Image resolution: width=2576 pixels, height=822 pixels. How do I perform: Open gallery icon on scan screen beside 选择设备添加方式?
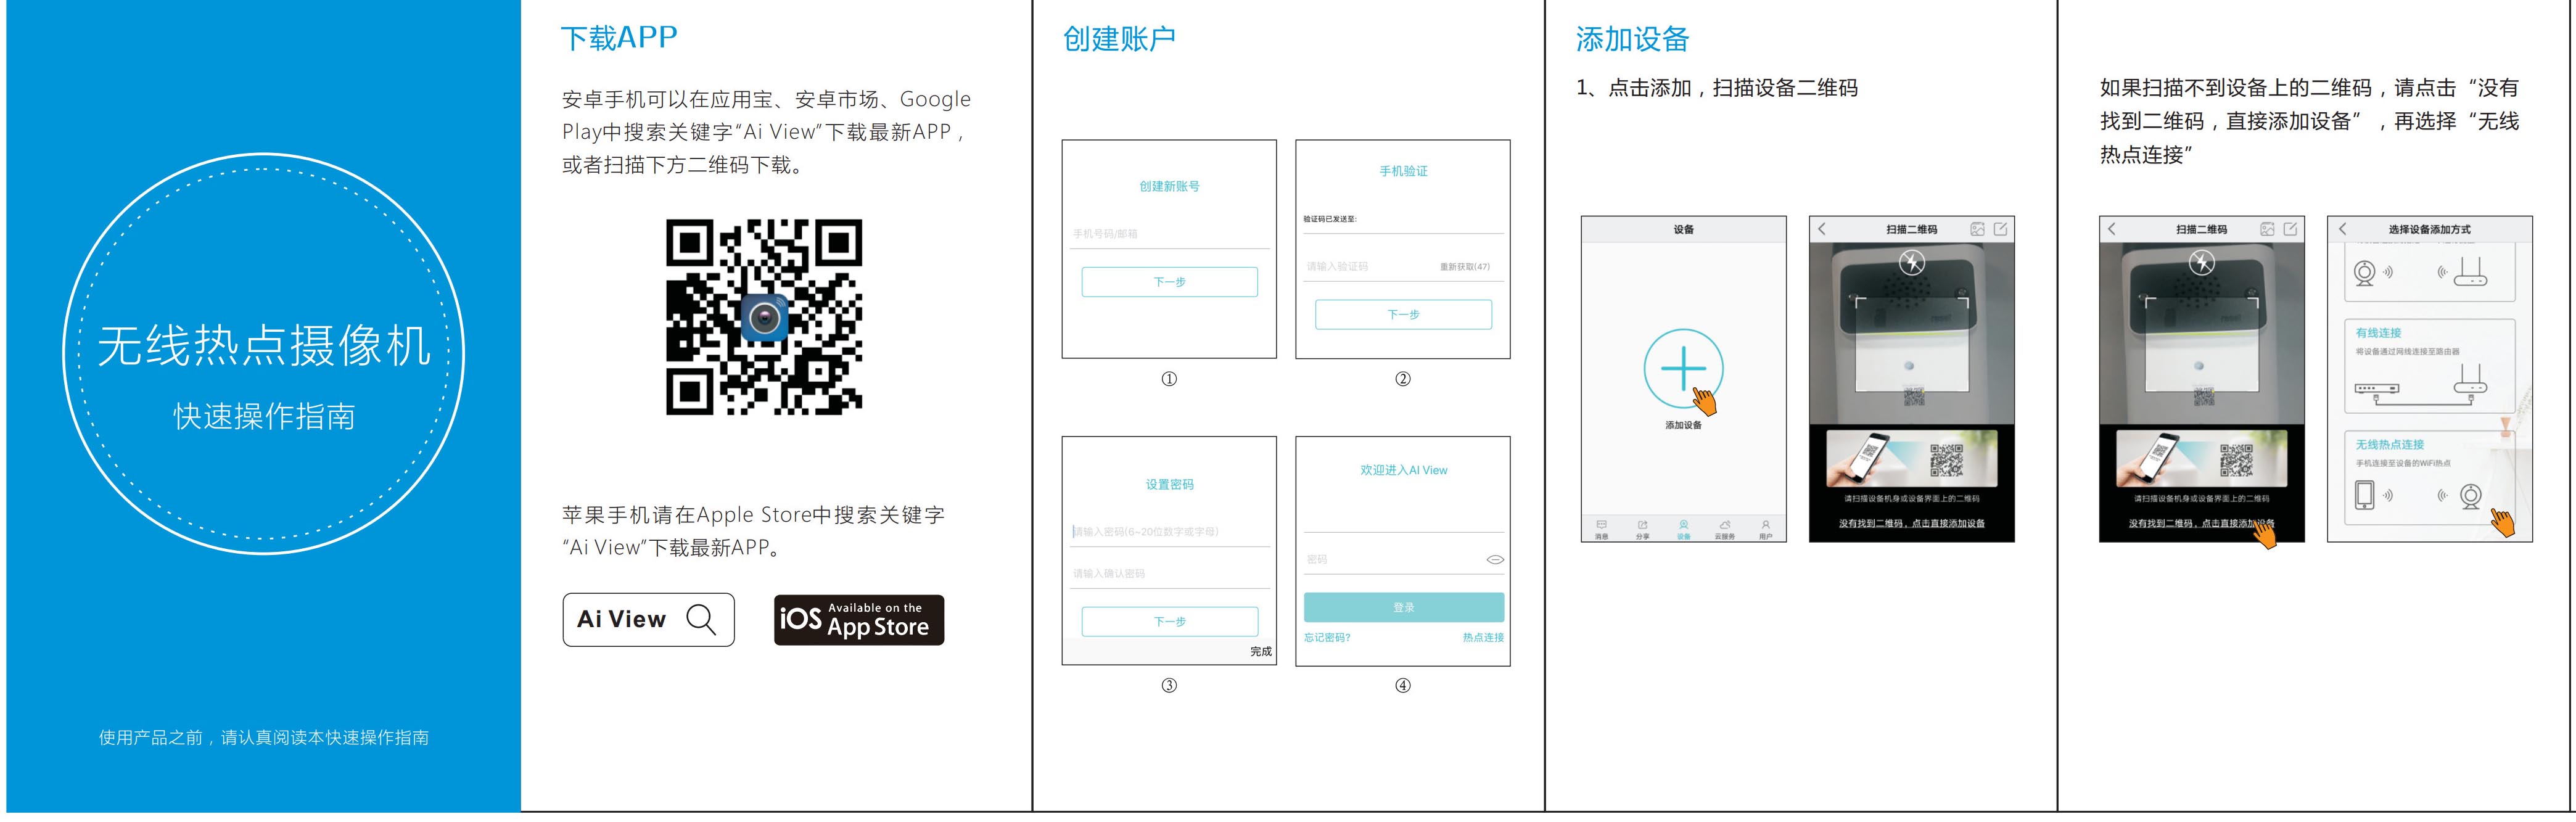coord(2267,229)
